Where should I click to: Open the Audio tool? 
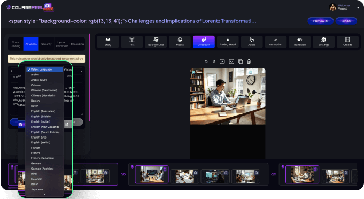point(252,42)
